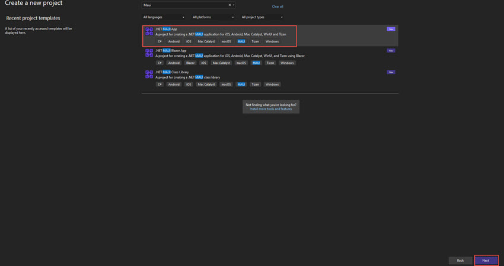Click the C# tag in the .NET MAUI App row
504x266 pixels.
(x=160, y=41)
